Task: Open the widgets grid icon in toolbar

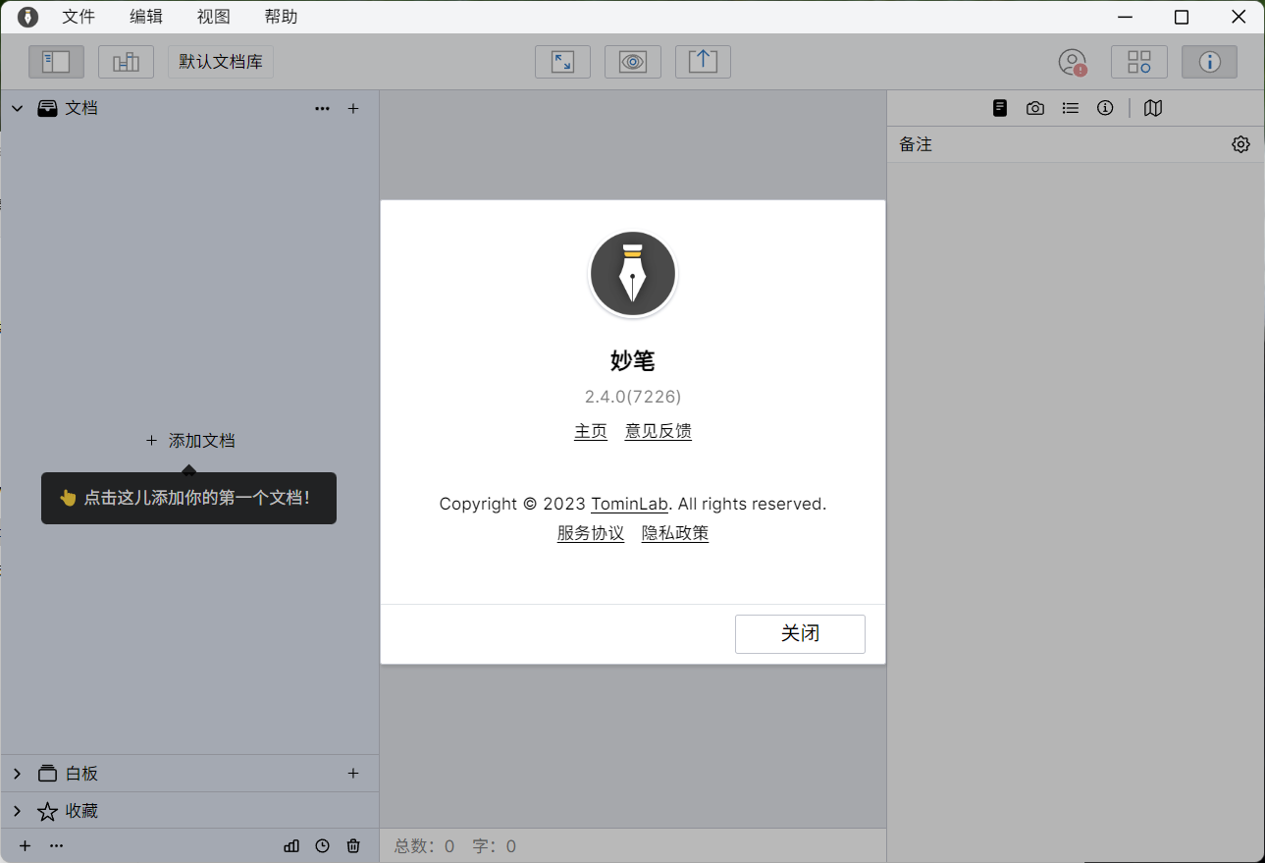Action: pyautogui.click(x=1139, y=62)
